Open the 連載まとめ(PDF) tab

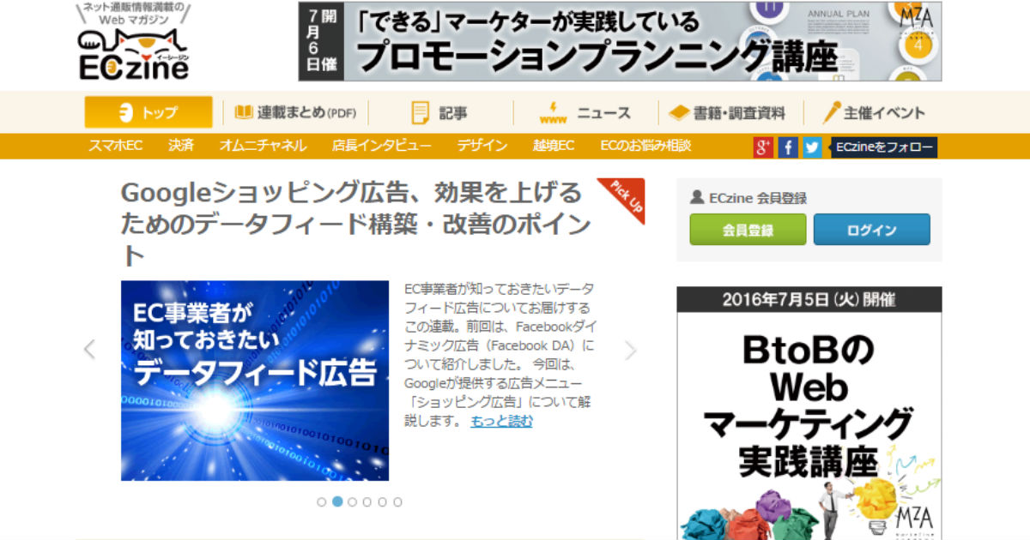(x=295, y=112)
